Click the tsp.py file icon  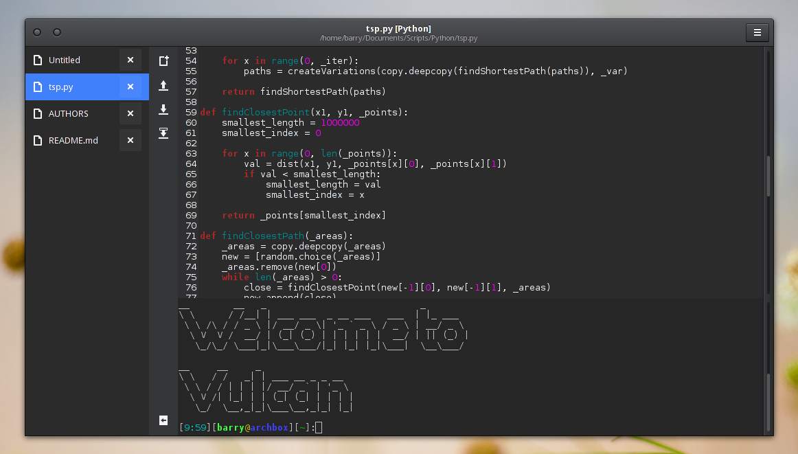38,87
